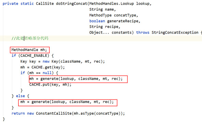Image resolution: width=202 pixels, height=124 pixels.
Task: Place cursor in the Chinese comment line
Action: coord(30,38)
